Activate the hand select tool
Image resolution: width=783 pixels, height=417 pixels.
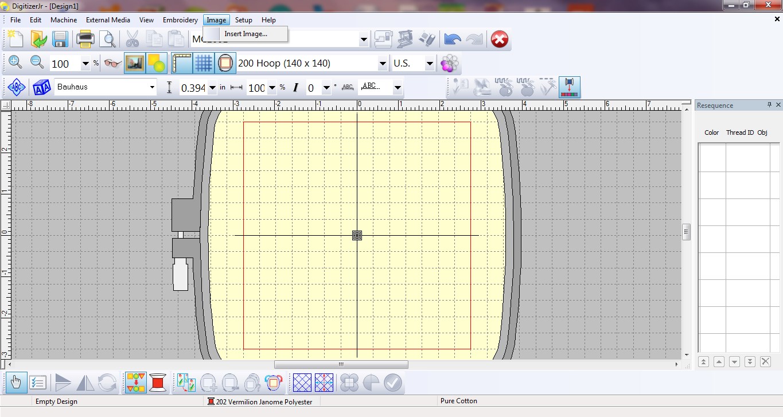(17, 383)
